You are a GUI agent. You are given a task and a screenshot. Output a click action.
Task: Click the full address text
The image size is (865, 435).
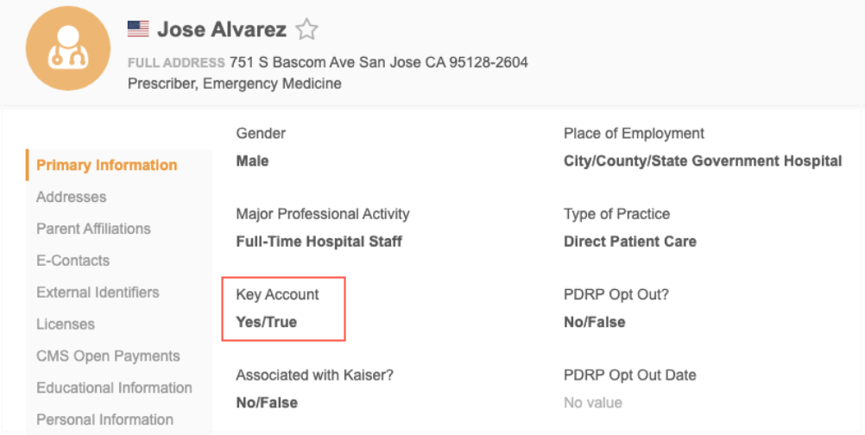click(378, 62)
